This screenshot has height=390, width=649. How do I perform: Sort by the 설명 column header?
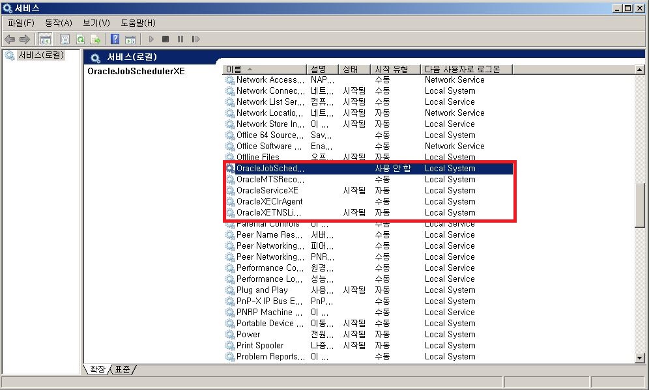point(323,69)
